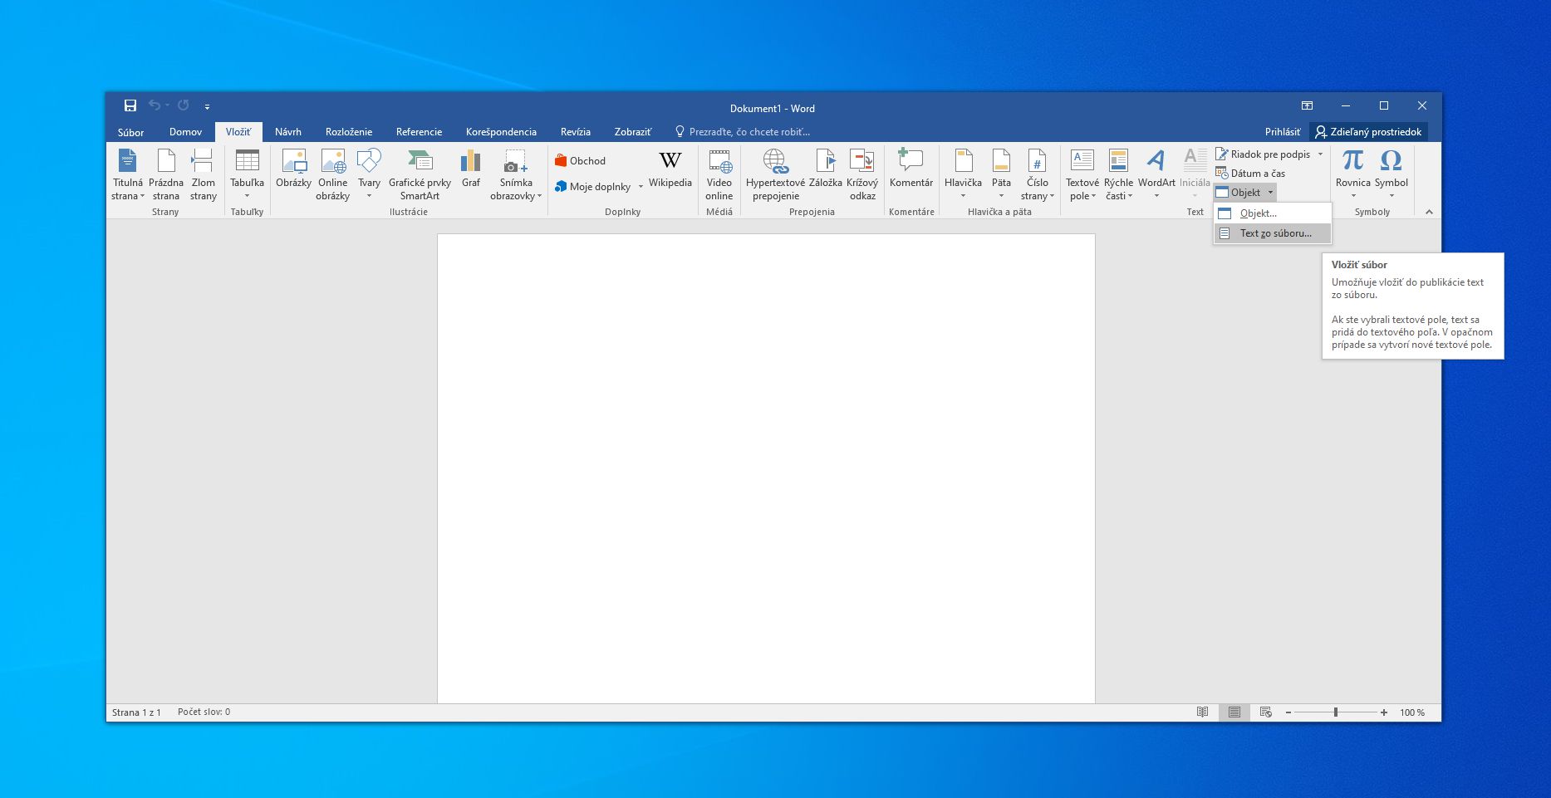Open the Číslo strany page number menu
Image resolution: width=1551 pixels, height=798 pixels.
[x=1038, y=175]
